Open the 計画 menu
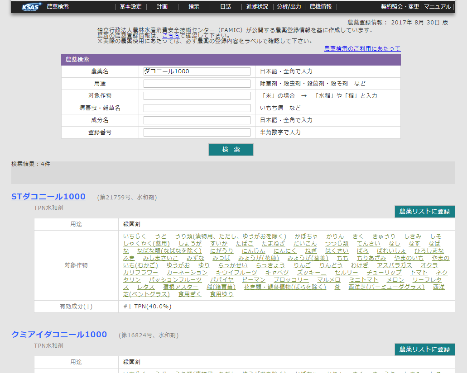Screen dimensions: 467x373 click(x=162, y=6)
